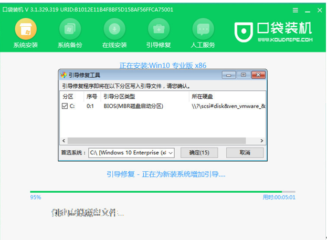Close the 引导修复工具 dialog
This screenshot has width=327, height=240.
(x=258, y=75)
